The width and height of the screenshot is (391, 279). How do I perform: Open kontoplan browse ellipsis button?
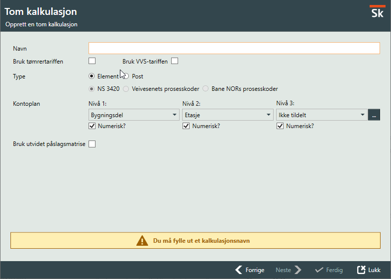point(374,115)
